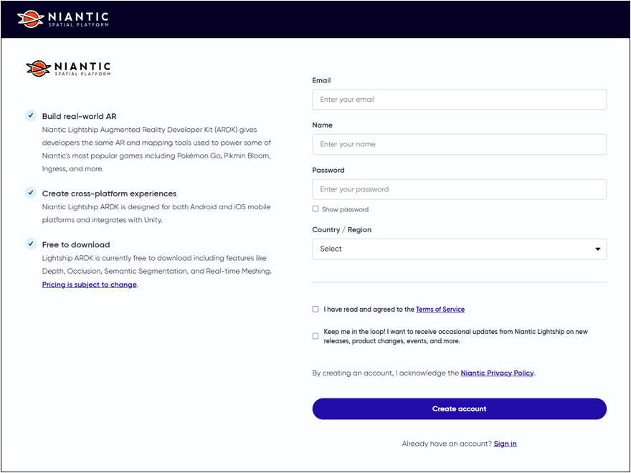
Task: Click the dropdown arrow in the Country field
Action: tap(597, 249)
